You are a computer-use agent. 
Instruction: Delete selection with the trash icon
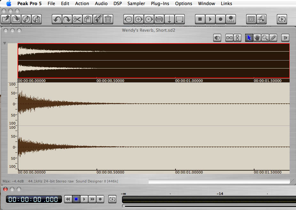click(x=108, y=19)
